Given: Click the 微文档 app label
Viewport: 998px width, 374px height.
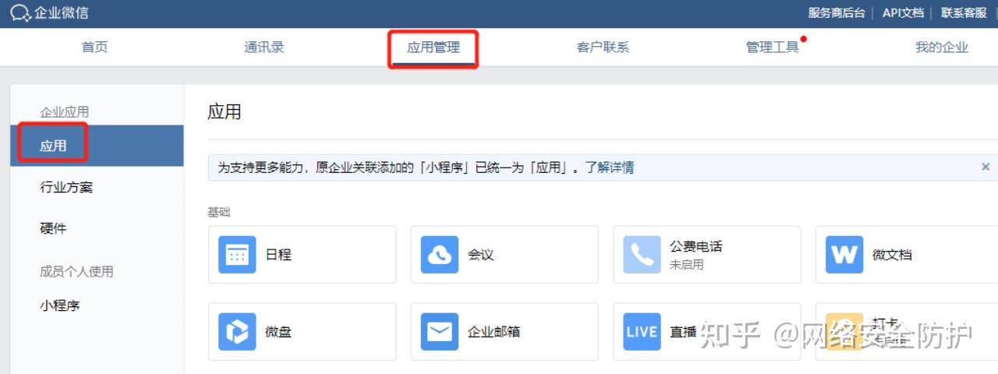Looking at the screenshot, I should pyautogui.click(x=892, y=255).
